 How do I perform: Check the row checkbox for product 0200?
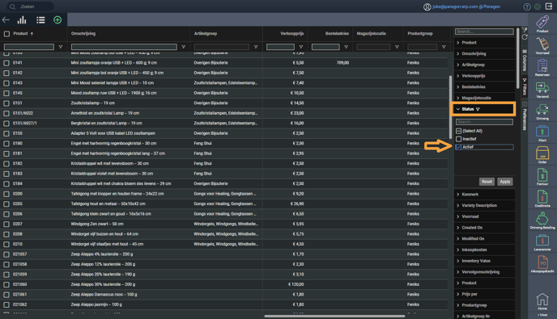pos(6,194)
